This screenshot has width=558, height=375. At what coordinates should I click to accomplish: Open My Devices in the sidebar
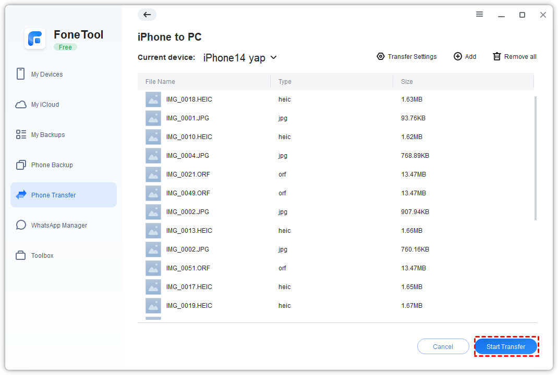(47, 74)
